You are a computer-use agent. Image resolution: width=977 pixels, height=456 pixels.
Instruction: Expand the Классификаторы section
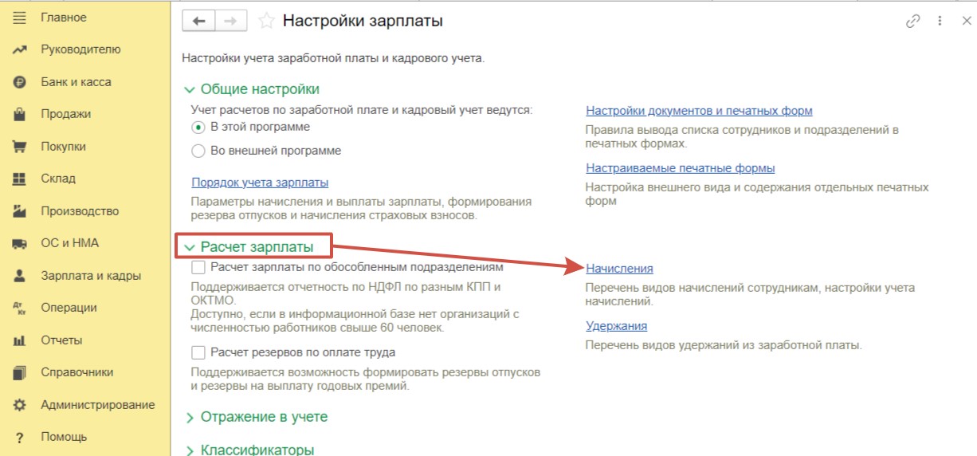tap(189, 450)
